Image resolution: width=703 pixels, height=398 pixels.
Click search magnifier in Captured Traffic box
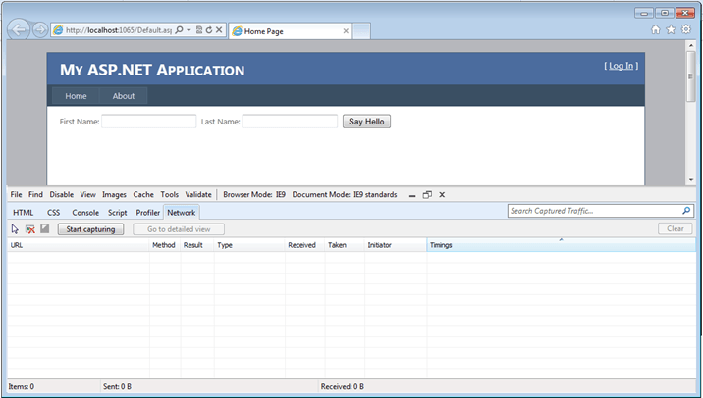coord(686,211)
